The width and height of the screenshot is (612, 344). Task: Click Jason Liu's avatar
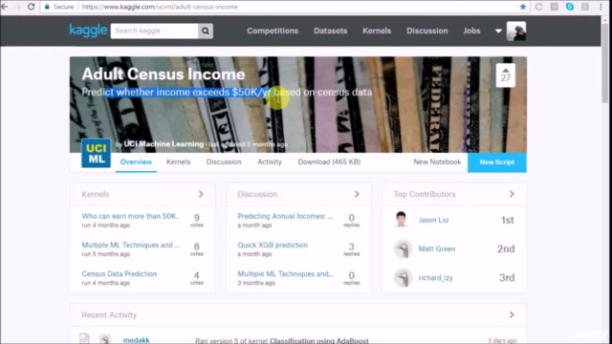pyautogui.click(x=402, y=220)
